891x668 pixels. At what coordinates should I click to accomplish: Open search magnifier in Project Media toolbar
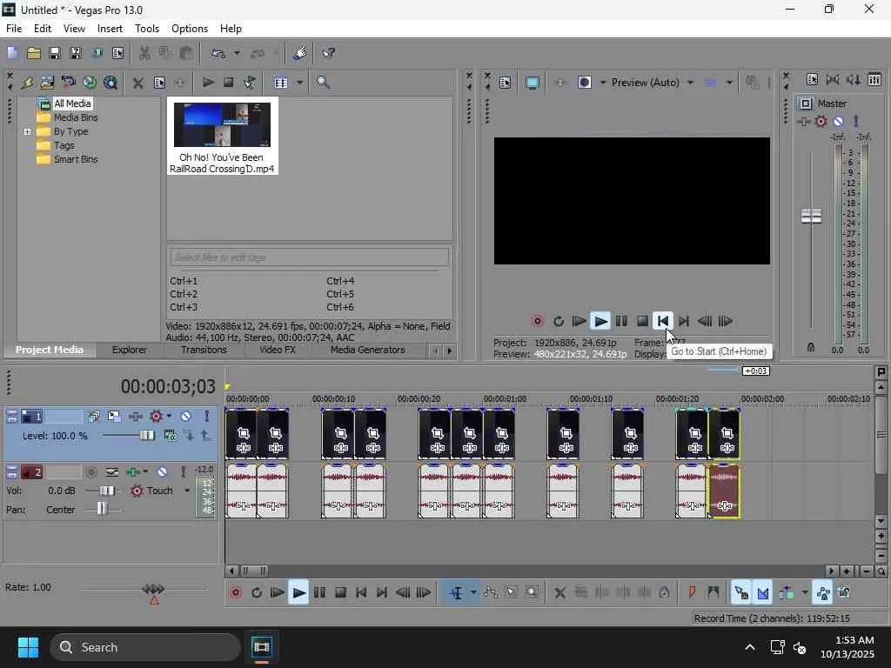tap(323, 83)
